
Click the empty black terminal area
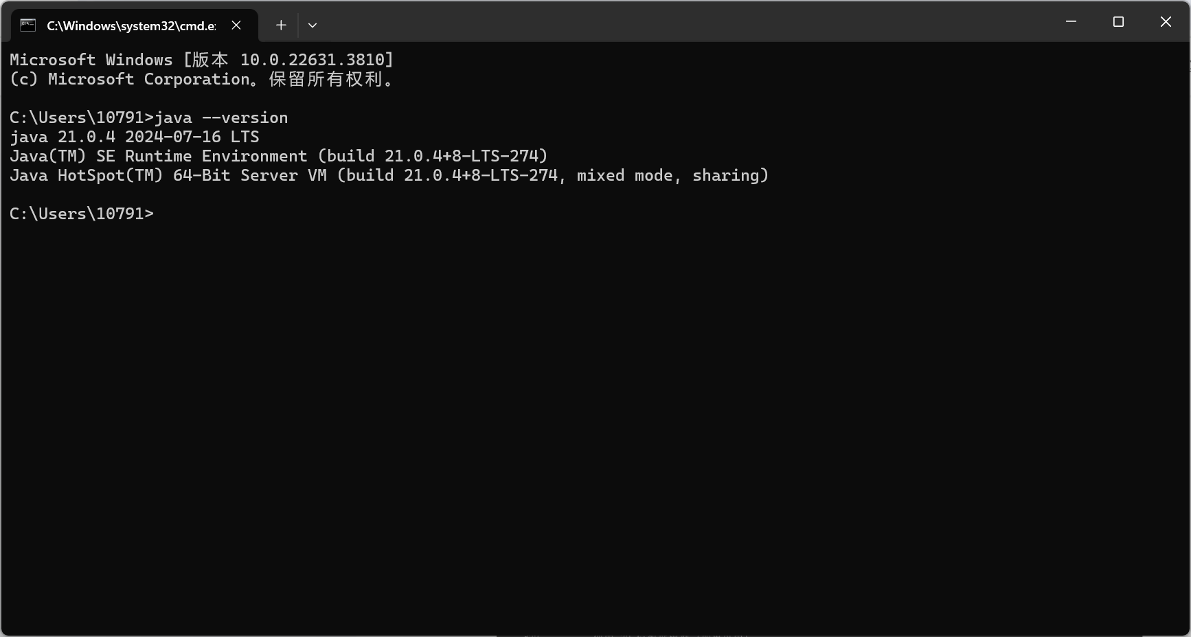pos(595,426)
